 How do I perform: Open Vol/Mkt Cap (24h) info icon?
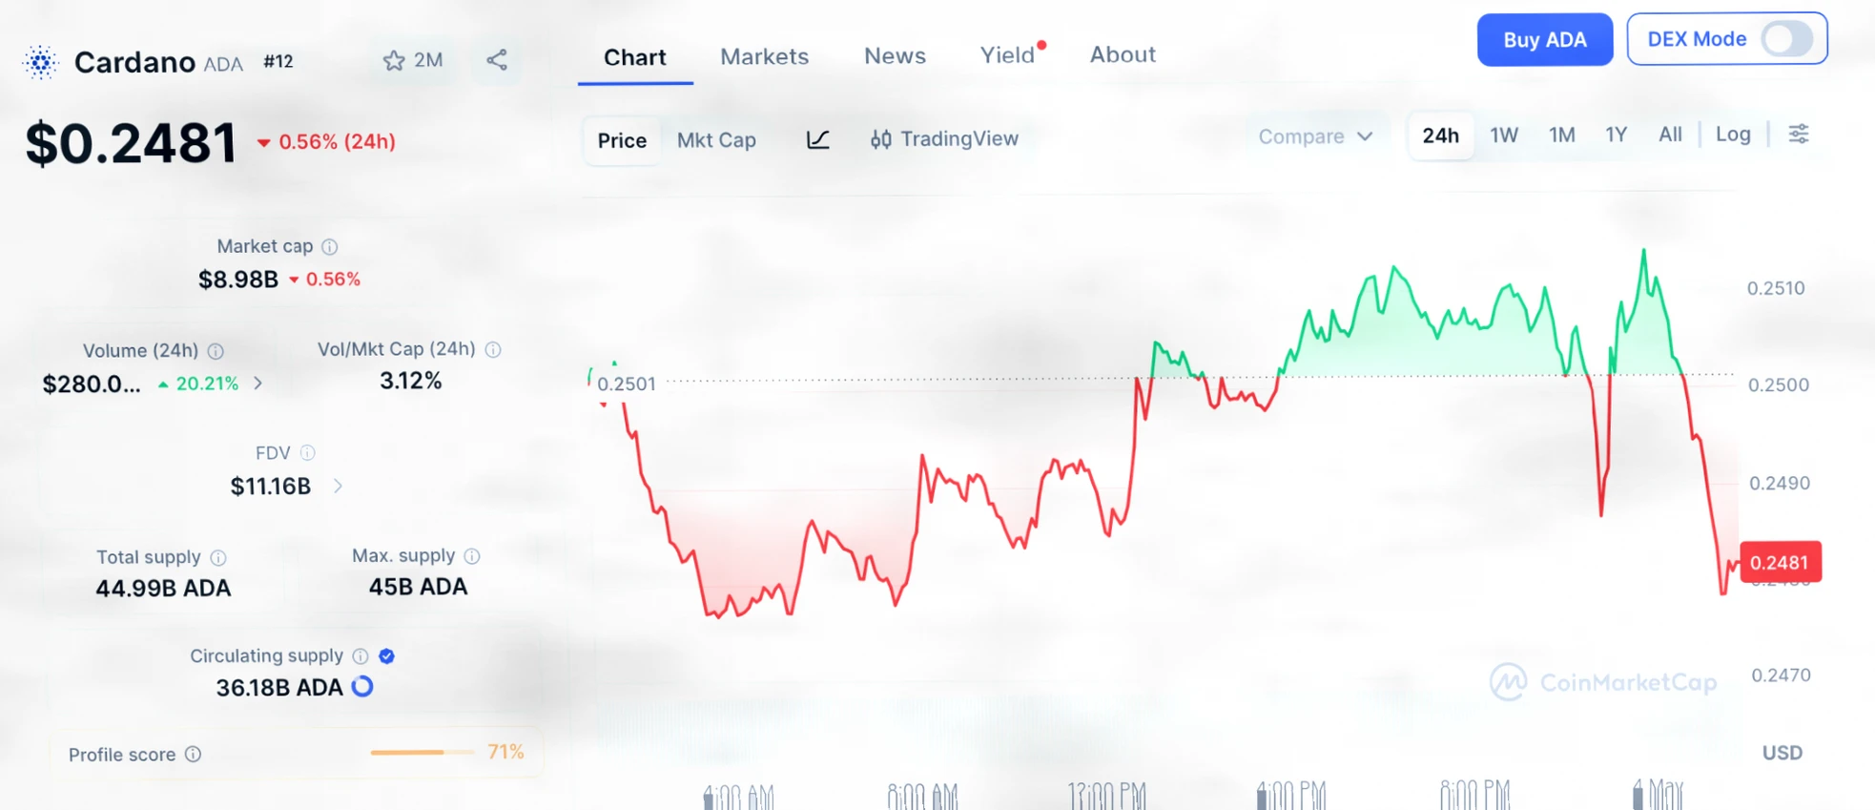[x=493, y=350]
